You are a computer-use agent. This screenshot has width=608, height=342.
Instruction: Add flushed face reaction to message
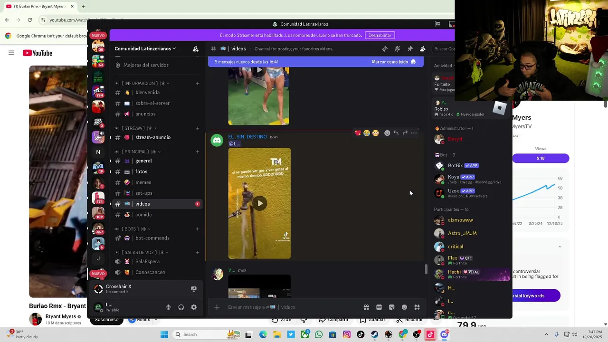pyautogui.click(x=376, y=133)
